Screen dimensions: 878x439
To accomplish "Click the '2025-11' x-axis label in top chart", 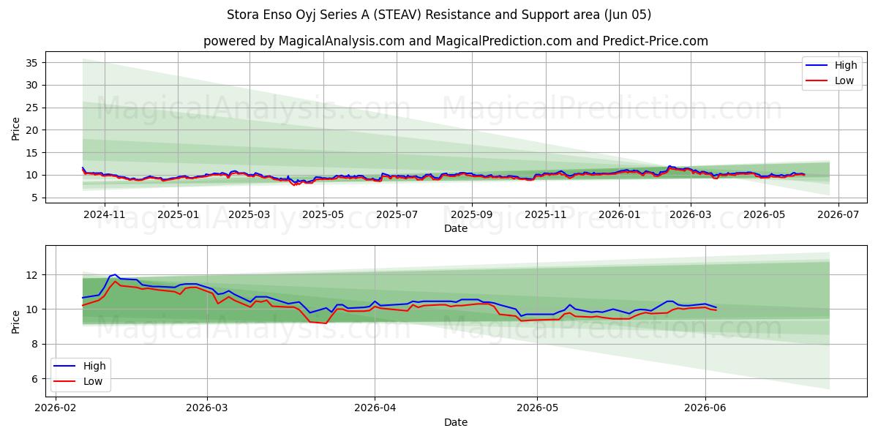I will (545, 215).
